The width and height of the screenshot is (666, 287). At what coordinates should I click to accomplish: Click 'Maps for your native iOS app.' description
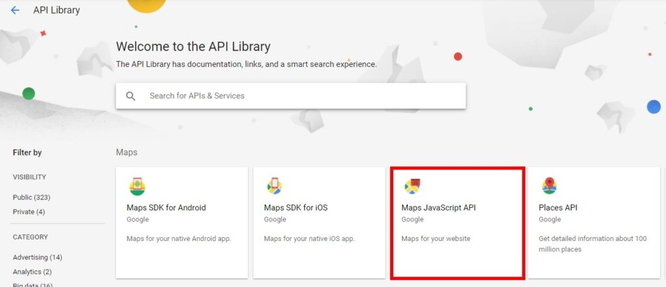(x=309, y=239)
